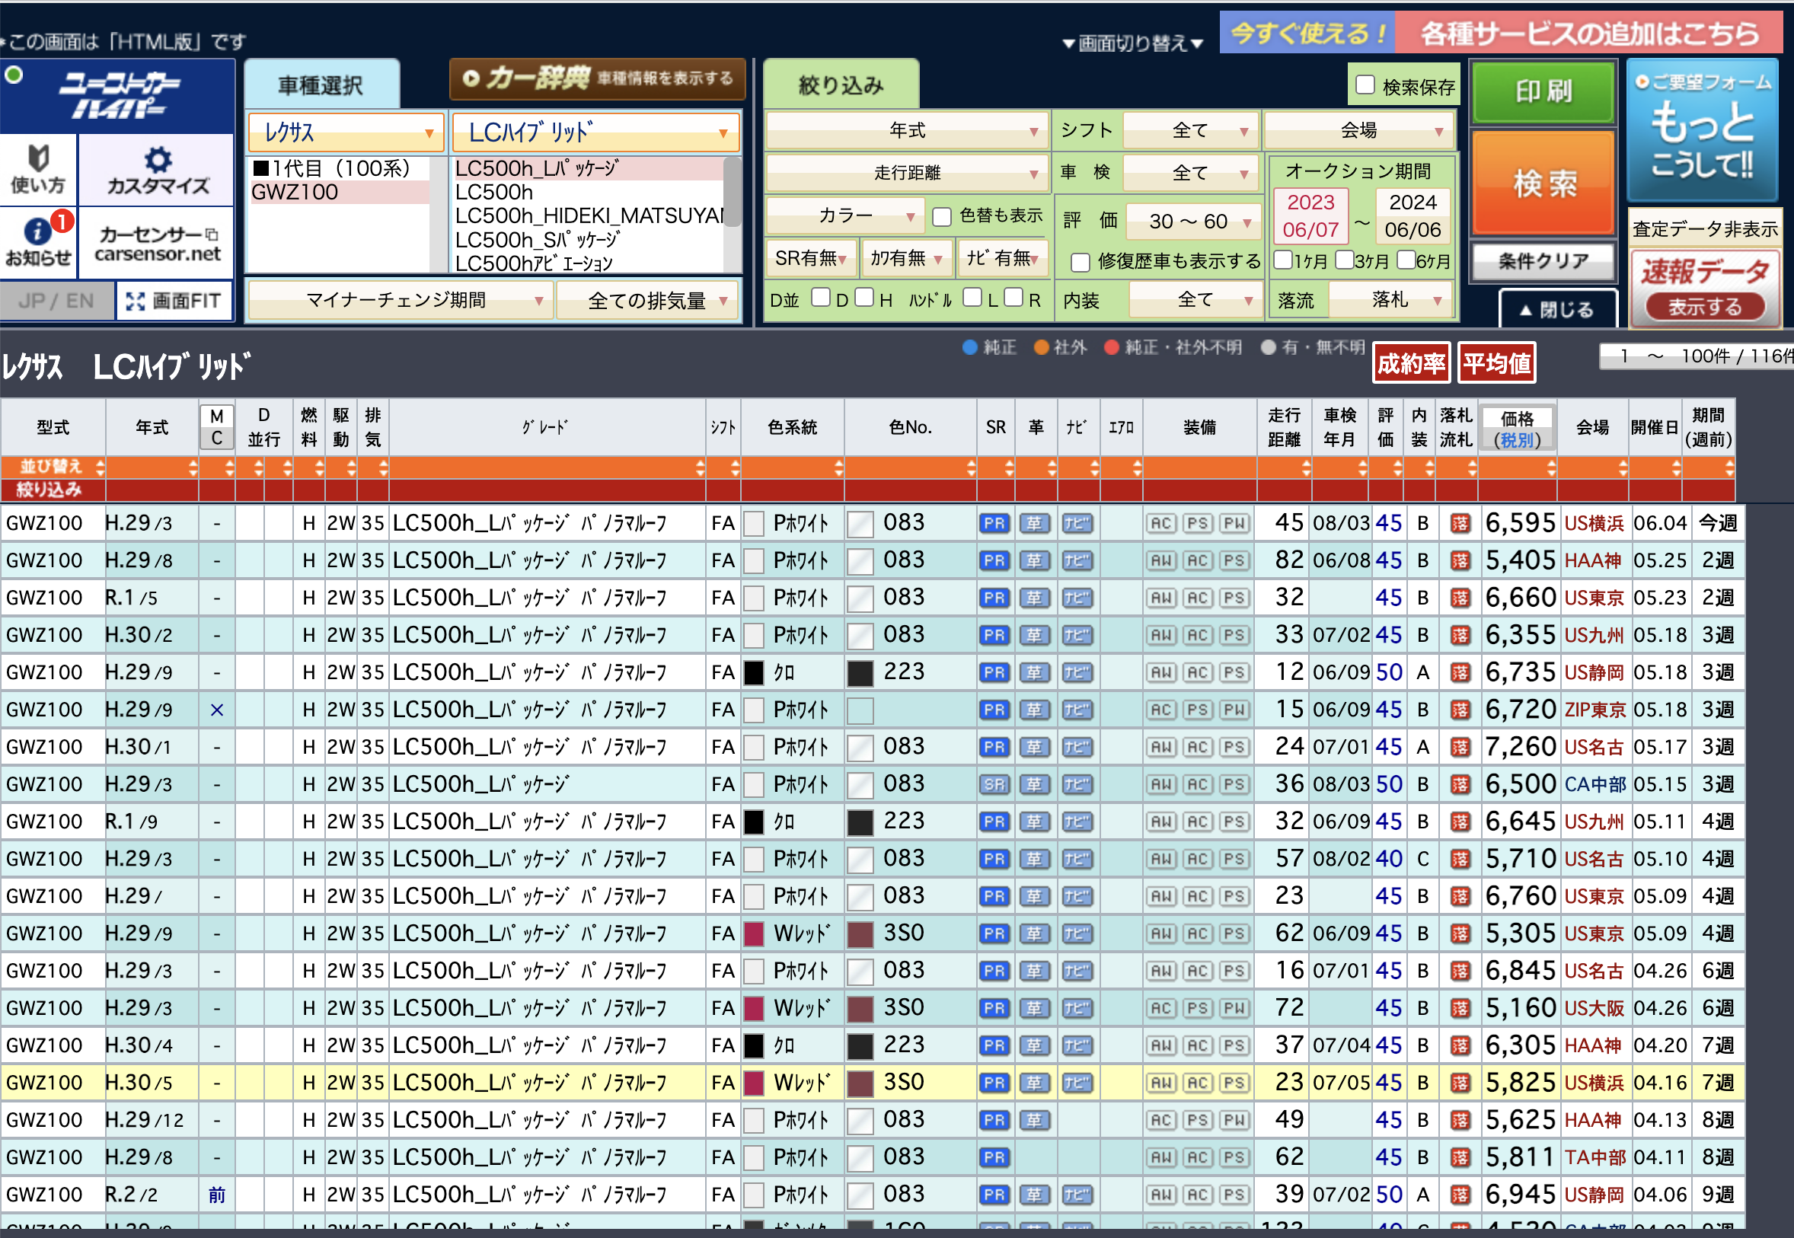The height and width of the screenshot is (1238, 1794).
Task: Click 落札 icon in the 6,595 row
Action: [1459, 524]
